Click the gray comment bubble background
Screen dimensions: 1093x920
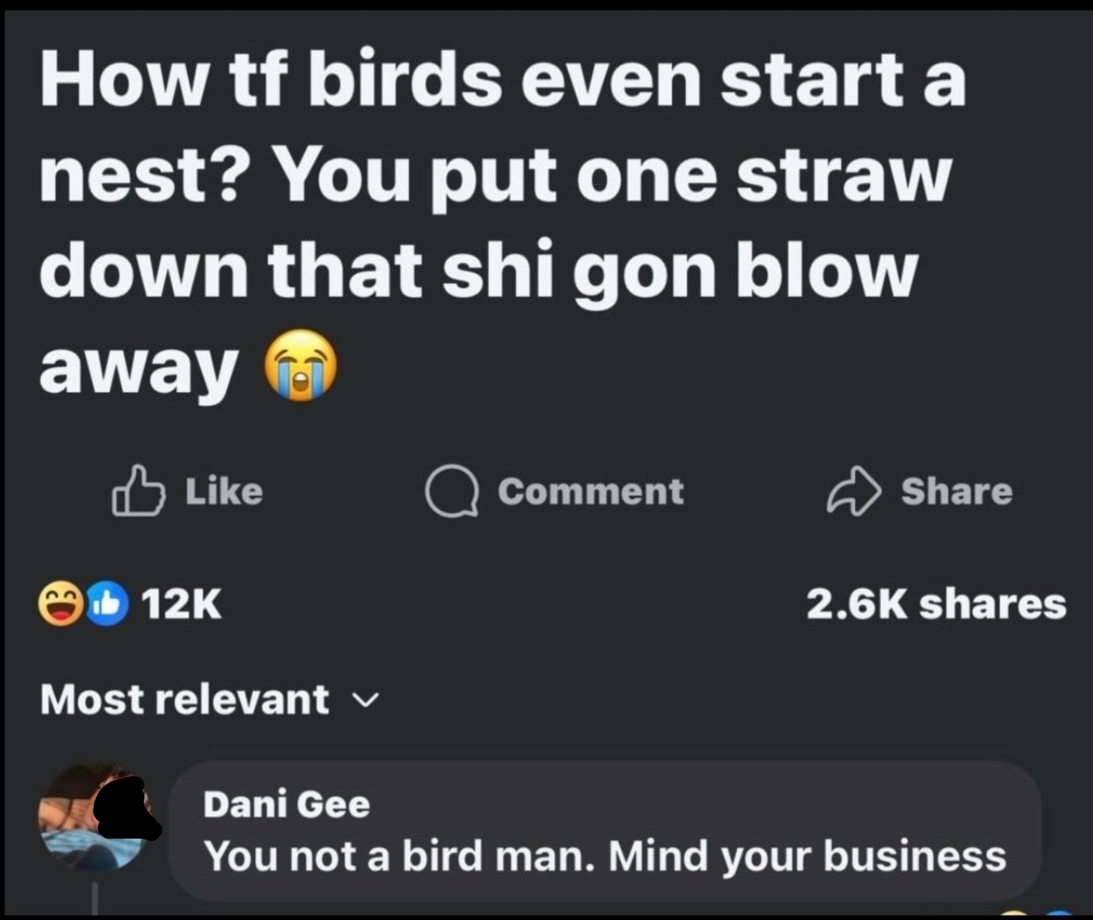click(x=605, y=831)
